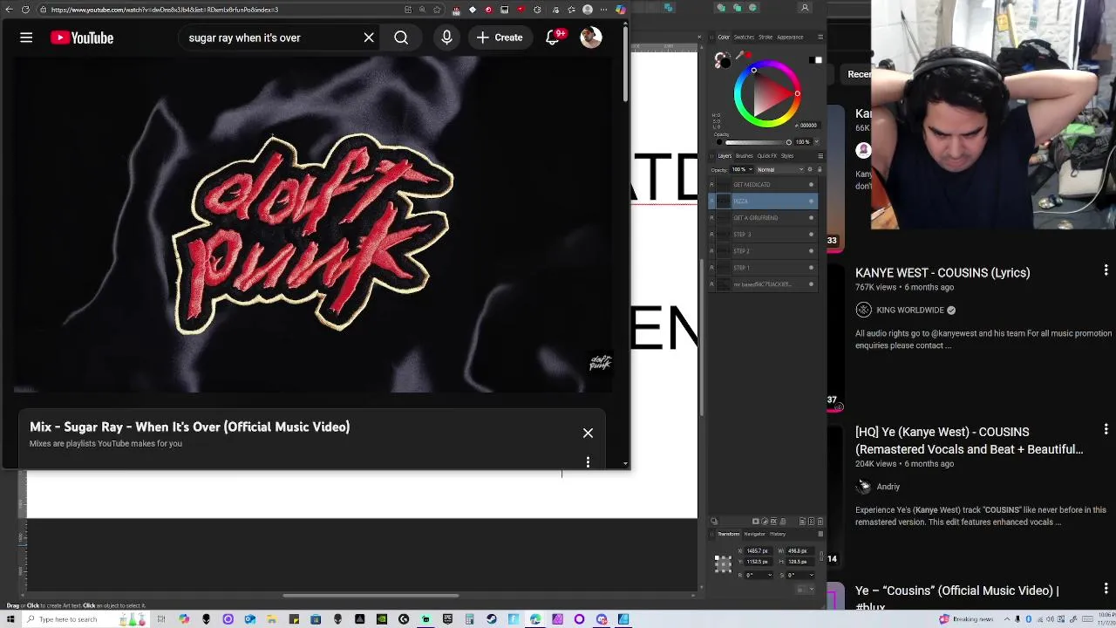Click the browser address bar URL
Image resolution: width=1116 pixels, height=628 pixels.
click(164, 10)
